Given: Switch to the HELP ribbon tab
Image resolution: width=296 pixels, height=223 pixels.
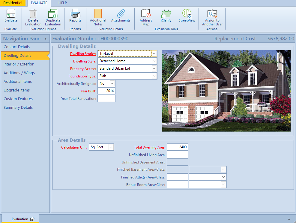Looking at the screenshot, I should click(x=62, y=3).
